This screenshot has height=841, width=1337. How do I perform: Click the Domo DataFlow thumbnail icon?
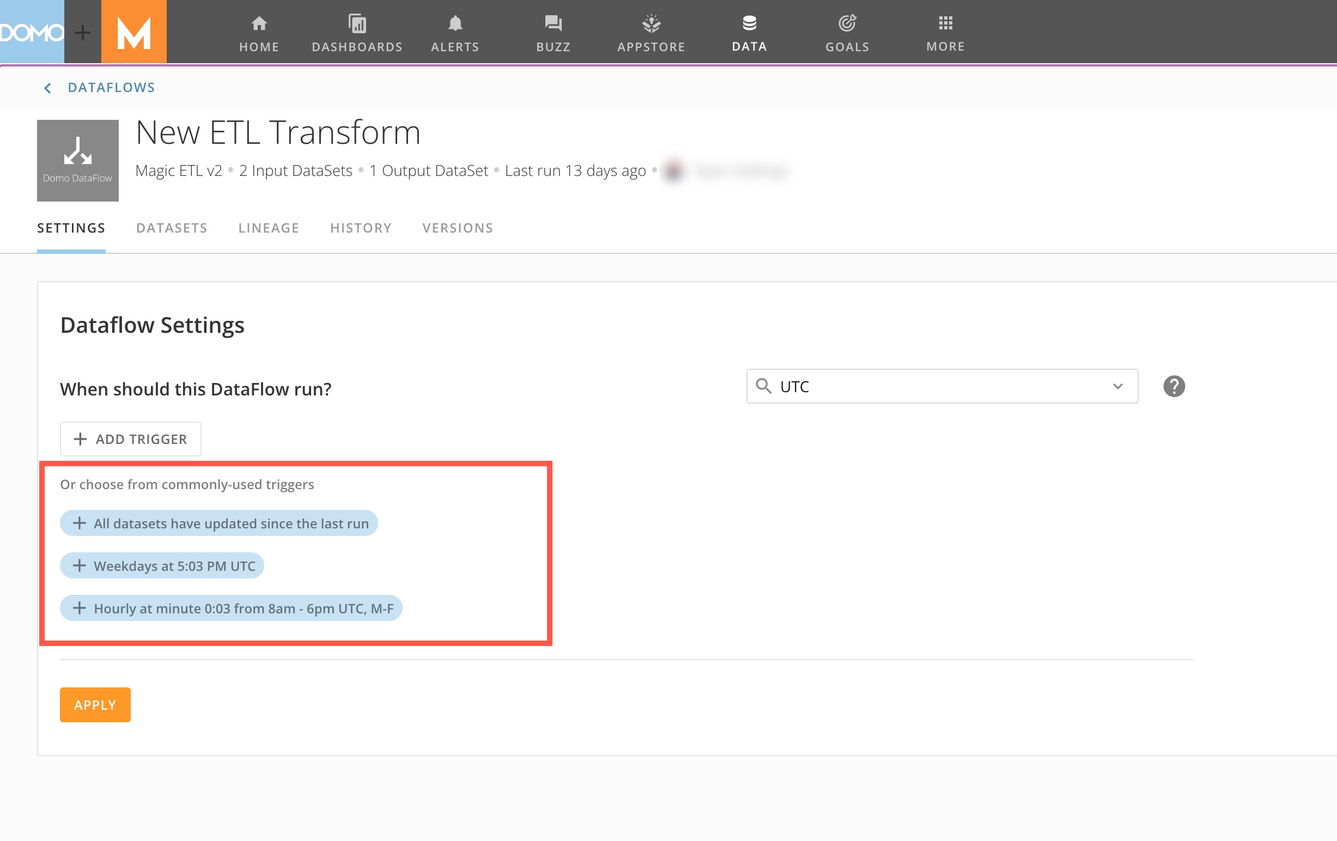[x=78, y=161]
